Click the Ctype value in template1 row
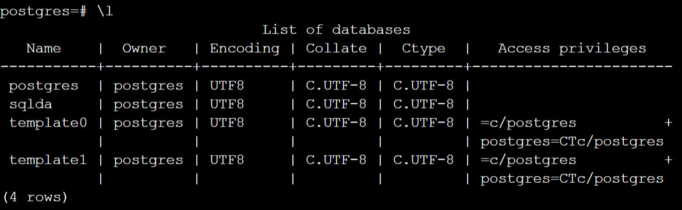 423,160
